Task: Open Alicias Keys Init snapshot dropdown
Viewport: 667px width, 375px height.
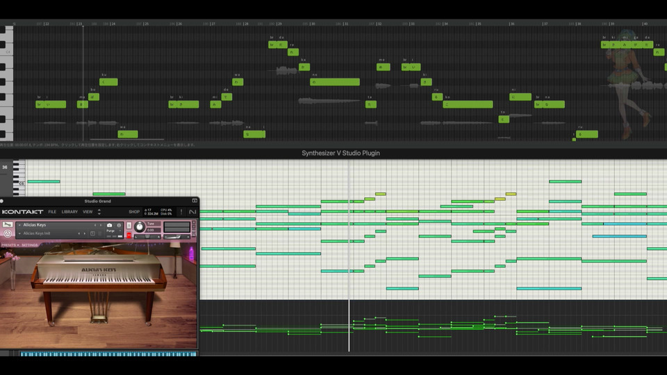Action: click(x=19, y=233)
